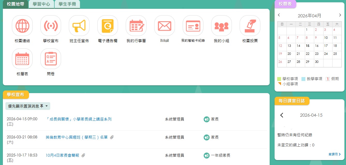
Task: Open the 家課冊 link
Action: [334, 154]
